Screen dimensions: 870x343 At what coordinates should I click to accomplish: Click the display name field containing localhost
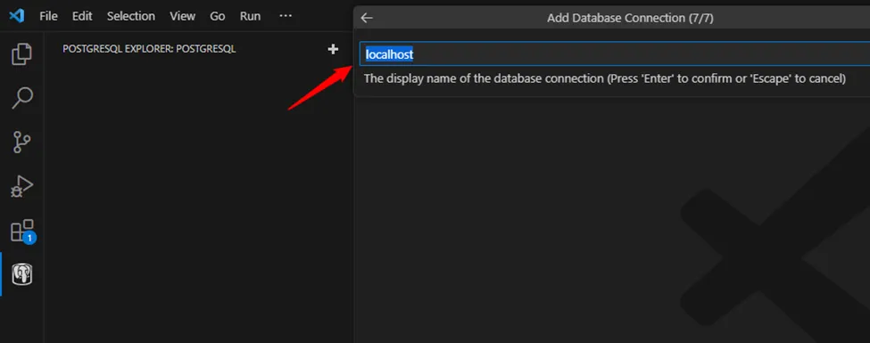[x=615, y=54]
